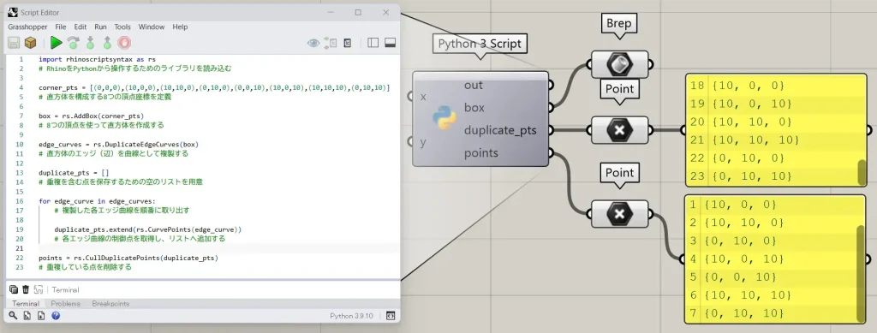Maximize the Script Editor window
This screenshot has height=333, width=877.
coord(358,12)
